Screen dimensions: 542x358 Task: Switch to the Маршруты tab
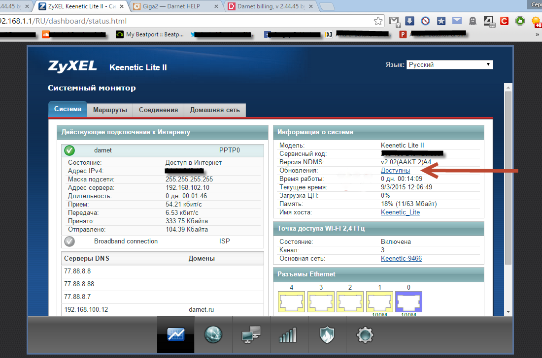click(x=110, y=110)
